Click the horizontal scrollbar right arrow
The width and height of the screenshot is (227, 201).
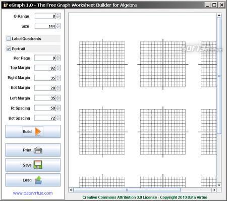click(214, 190)
